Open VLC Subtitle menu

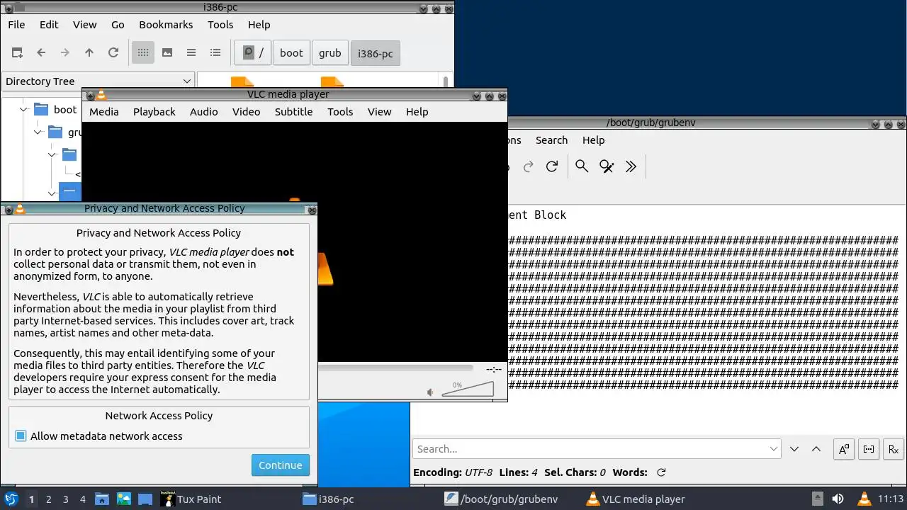click(x=293, y=111)
